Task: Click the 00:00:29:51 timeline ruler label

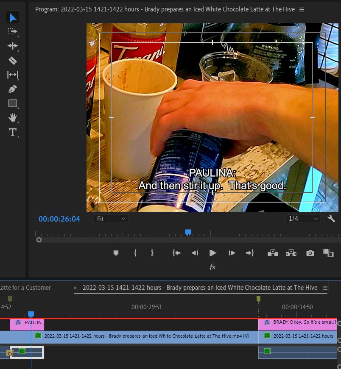Action: 147,307
